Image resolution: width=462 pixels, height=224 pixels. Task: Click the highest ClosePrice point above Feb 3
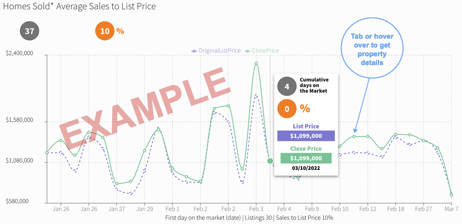[256, 63]
